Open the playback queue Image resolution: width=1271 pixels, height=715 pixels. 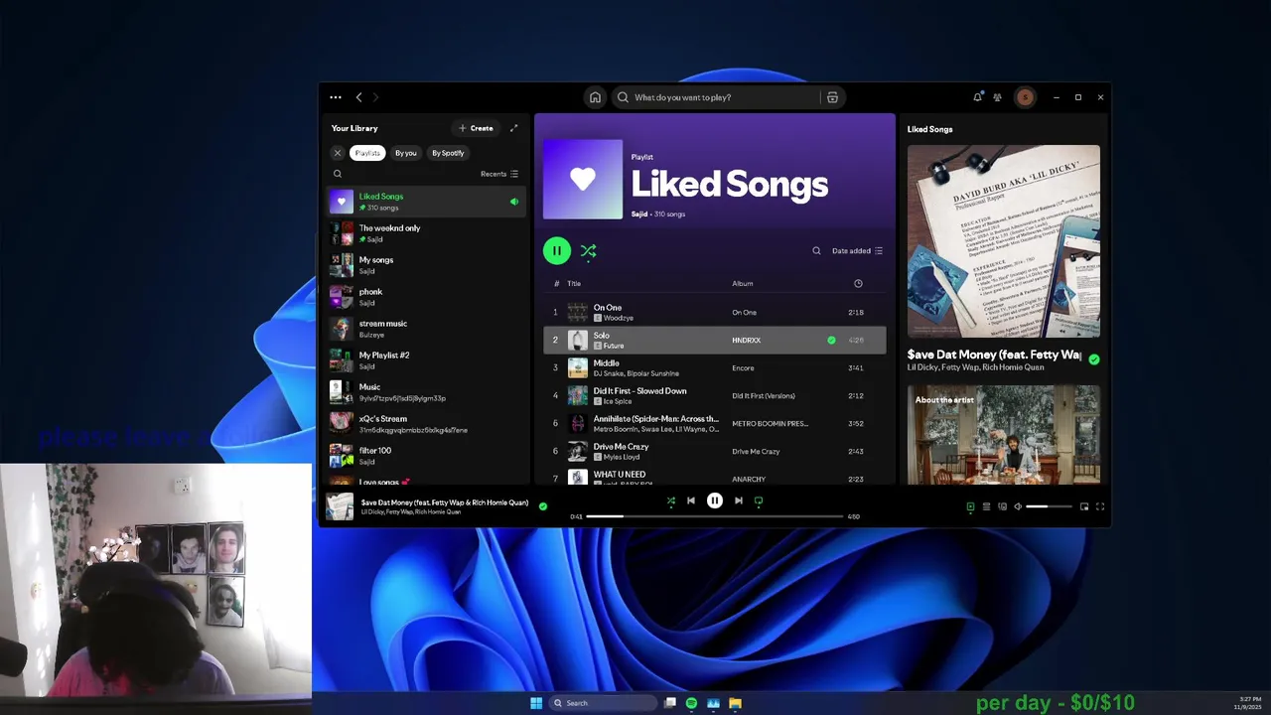point(986,506)
